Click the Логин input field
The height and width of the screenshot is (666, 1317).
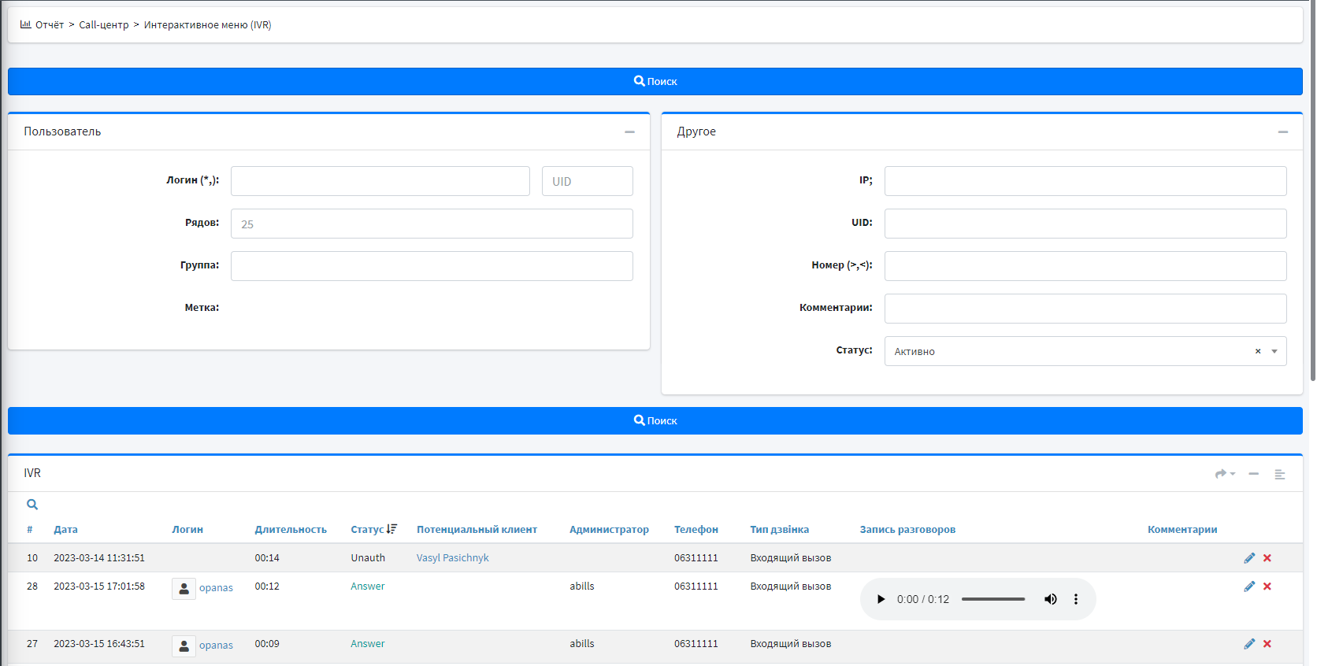[x=380, y=181]
